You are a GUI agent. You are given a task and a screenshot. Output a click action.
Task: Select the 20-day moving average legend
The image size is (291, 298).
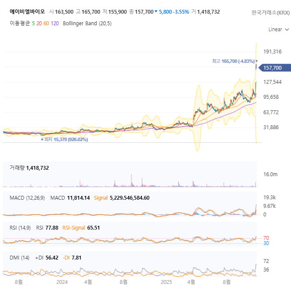[39, 24]
